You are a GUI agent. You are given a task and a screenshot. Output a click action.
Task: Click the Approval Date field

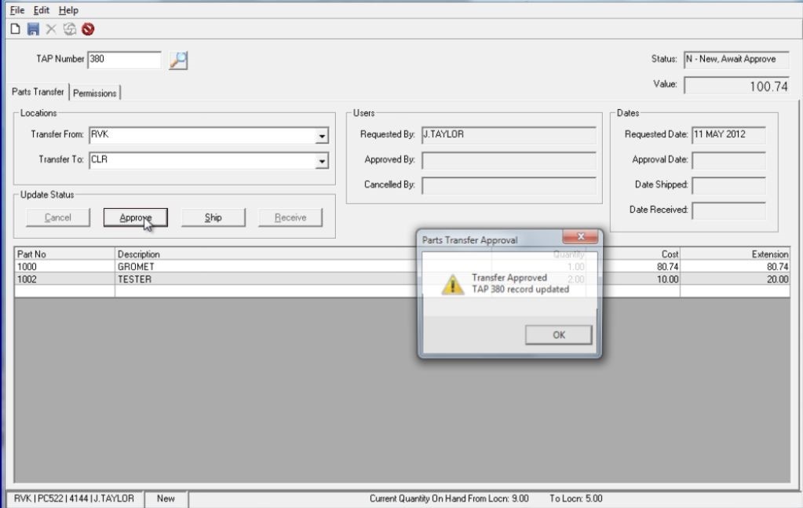coord(728,160)
